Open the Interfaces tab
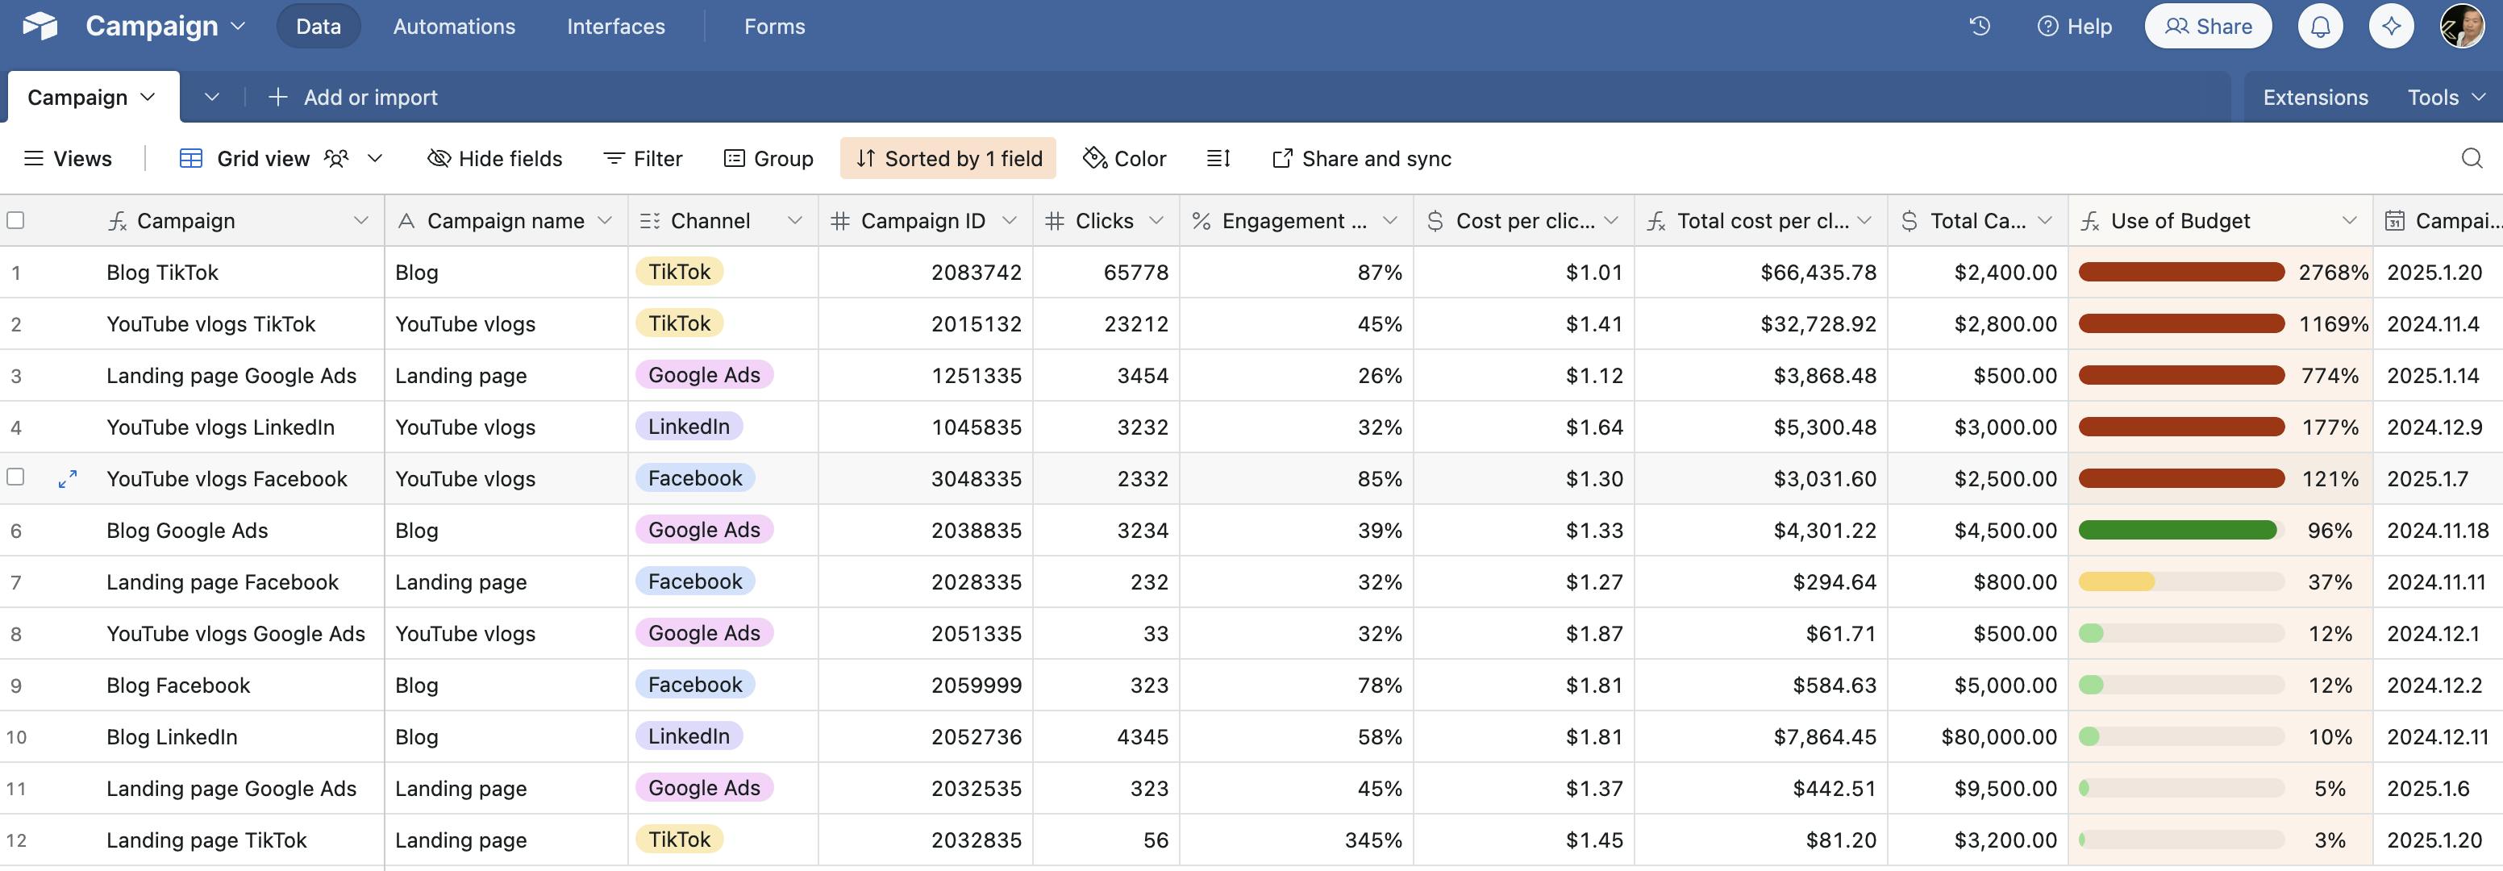The image size is (2503, 871). pyautogui.click(x=616, y=27)
